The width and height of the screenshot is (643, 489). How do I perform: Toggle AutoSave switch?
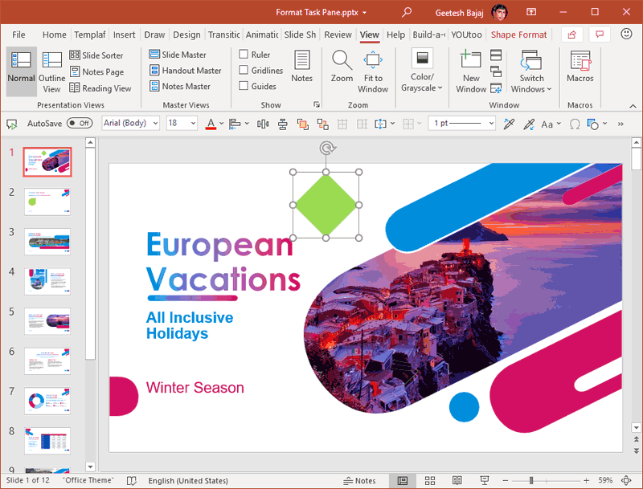point(79,124)
